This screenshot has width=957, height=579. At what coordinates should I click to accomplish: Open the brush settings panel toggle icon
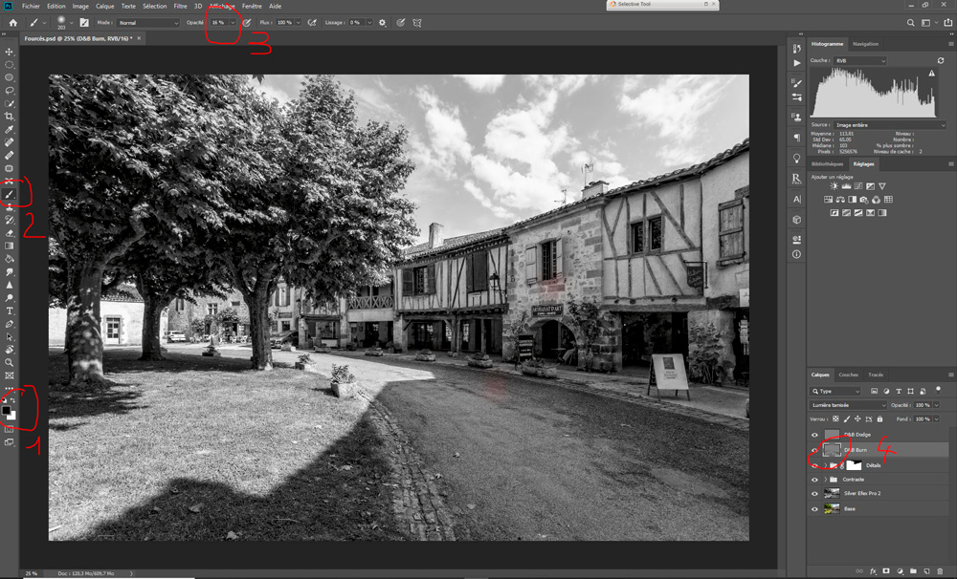[84, 23]
